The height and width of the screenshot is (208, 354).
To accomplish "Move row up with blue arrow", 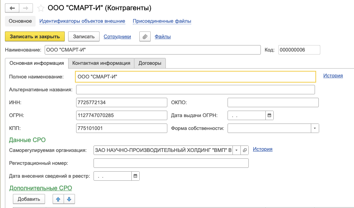I will tap(58, 199).
